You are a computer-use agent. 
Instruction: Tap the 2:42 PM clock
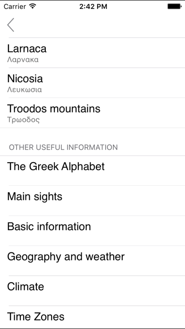tap(93, 7)
